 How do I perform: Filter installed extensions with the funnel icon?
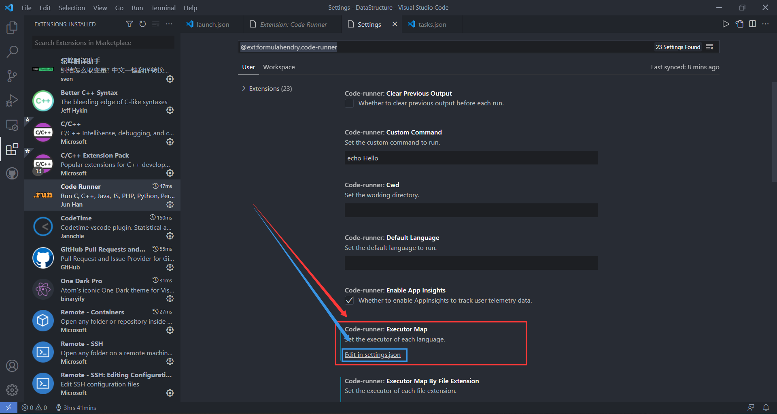point(129,24)
